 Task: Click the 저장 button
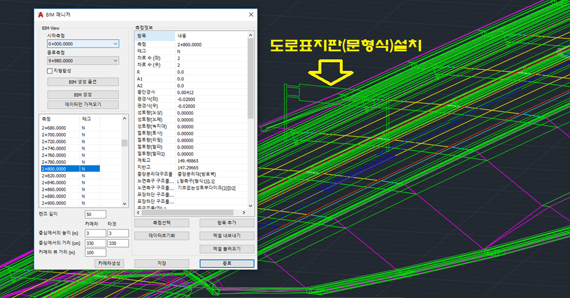coord(162,263)
